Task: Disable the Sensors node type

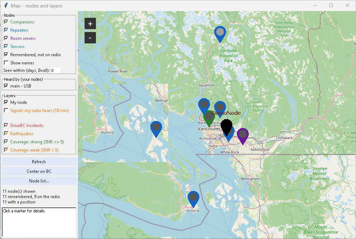Action: tap(6, 46)
